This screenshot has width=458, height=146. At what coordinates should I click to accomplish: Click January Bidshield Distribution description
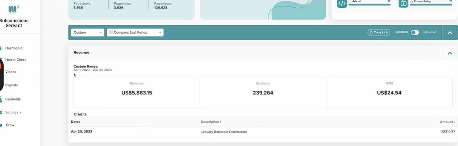click(x=224, y=132)
